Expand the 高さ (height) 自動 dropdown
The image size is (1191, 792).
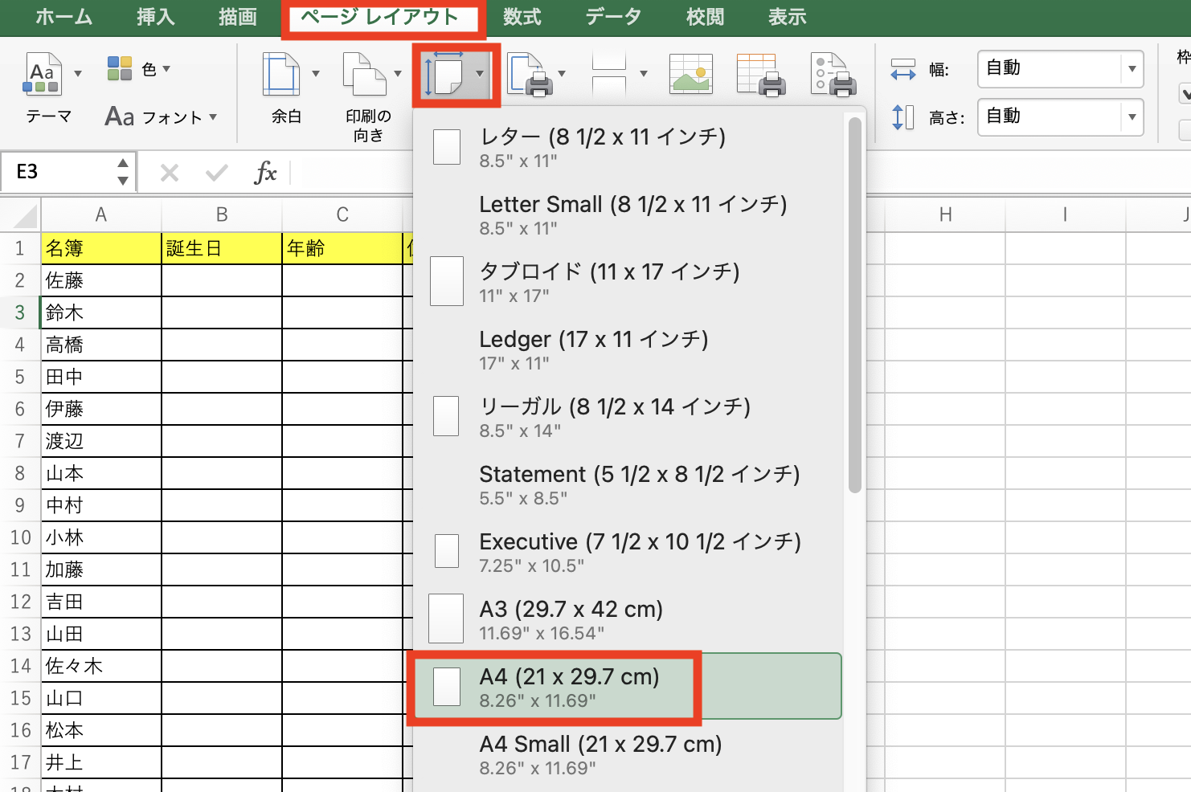coord(1132,117)
